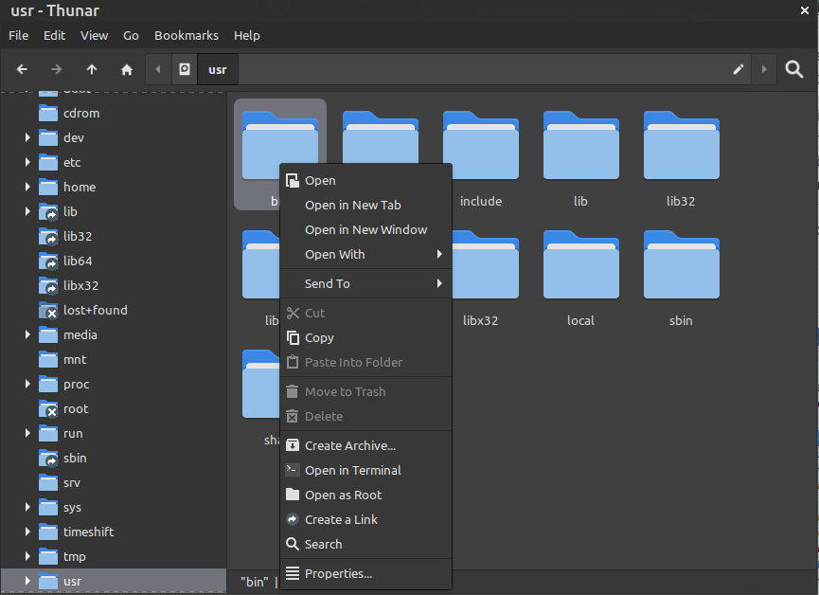This screenshot has width=819, height=595.
Task: Select the local folder icon
Action: click(x=580, y=264)
